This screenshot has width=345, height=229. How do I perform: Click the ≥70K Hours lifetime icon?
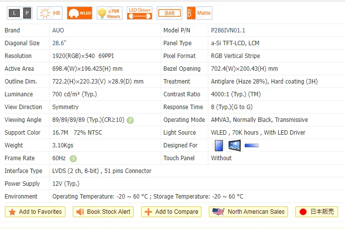110,13
